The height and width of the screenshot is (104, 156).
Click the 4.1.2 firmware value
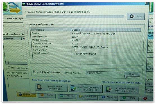(x=75, y=44)
